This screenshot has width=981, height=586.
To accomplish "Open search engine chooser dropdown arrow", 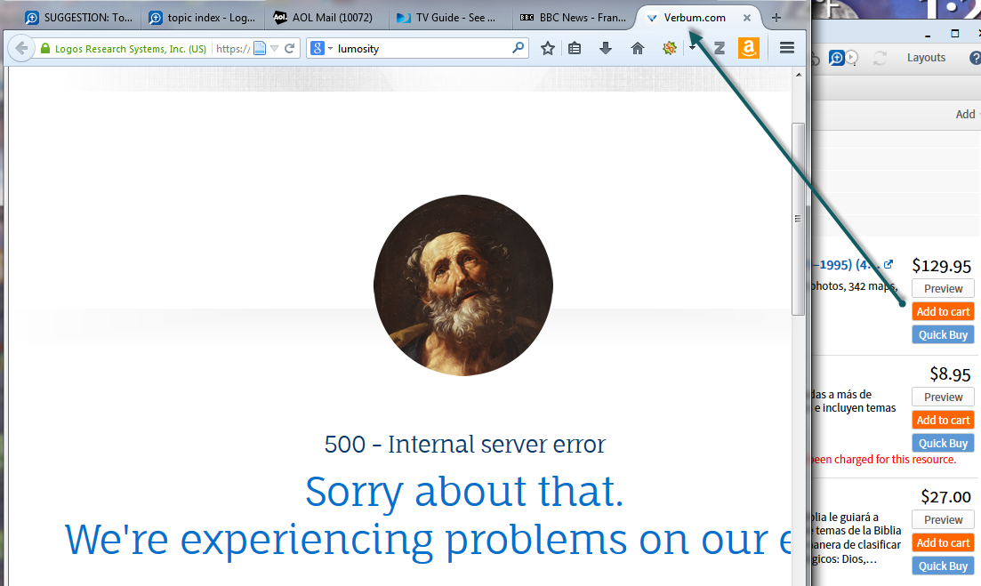I will click(330, 49).
